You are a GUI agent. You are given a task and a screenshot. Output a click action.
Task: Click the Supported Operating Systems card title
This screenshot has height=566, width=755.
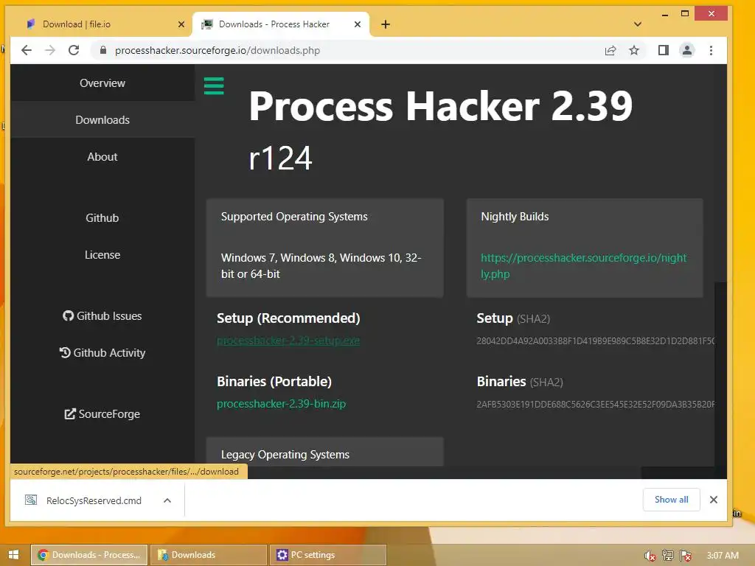point(294,217)
